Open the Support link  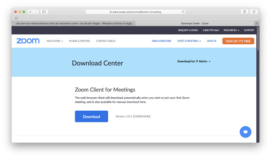coord(249,30)
